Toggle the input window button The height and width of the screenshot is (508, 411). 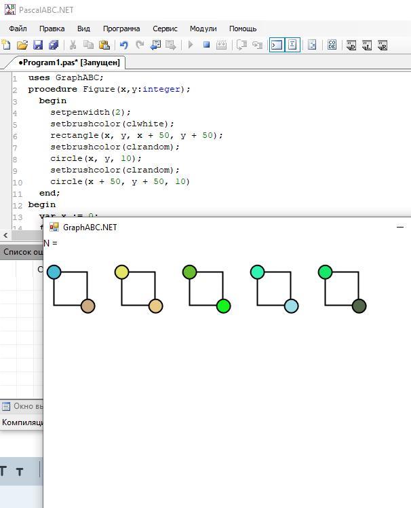coord(292,45)
